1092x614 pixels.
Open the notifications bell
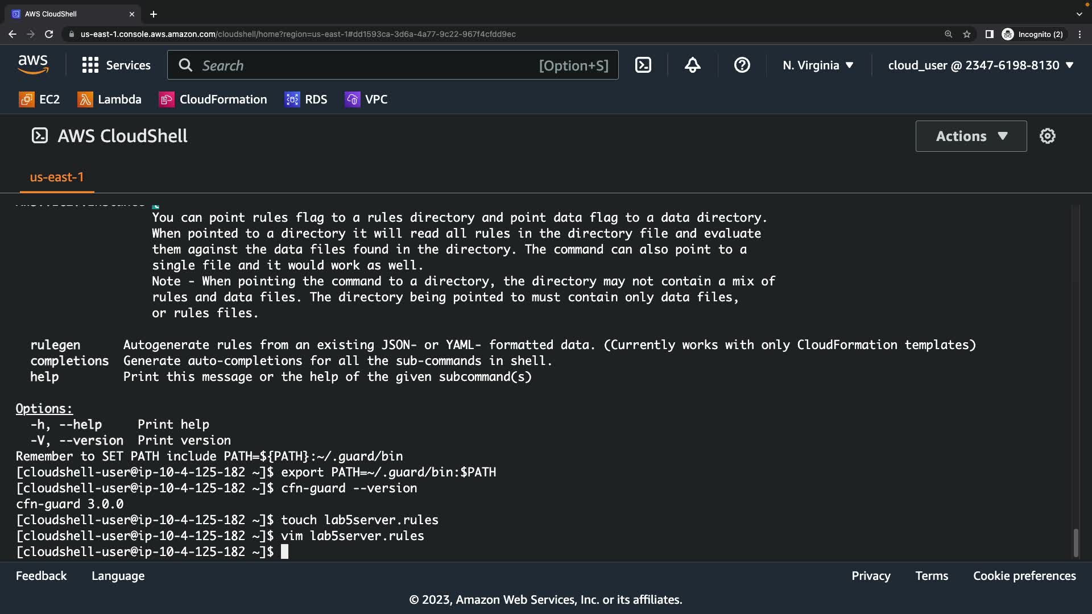coord(692,65)
